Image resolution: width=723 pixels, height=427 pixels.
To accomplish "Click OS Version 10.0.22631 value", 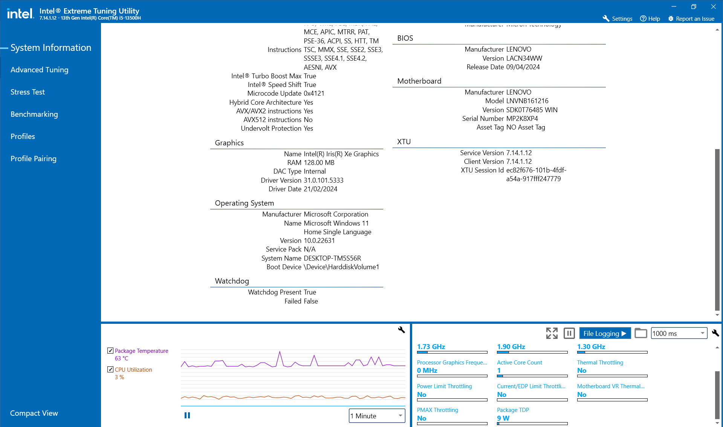I will pyautogui.click(x=319, y=240).
